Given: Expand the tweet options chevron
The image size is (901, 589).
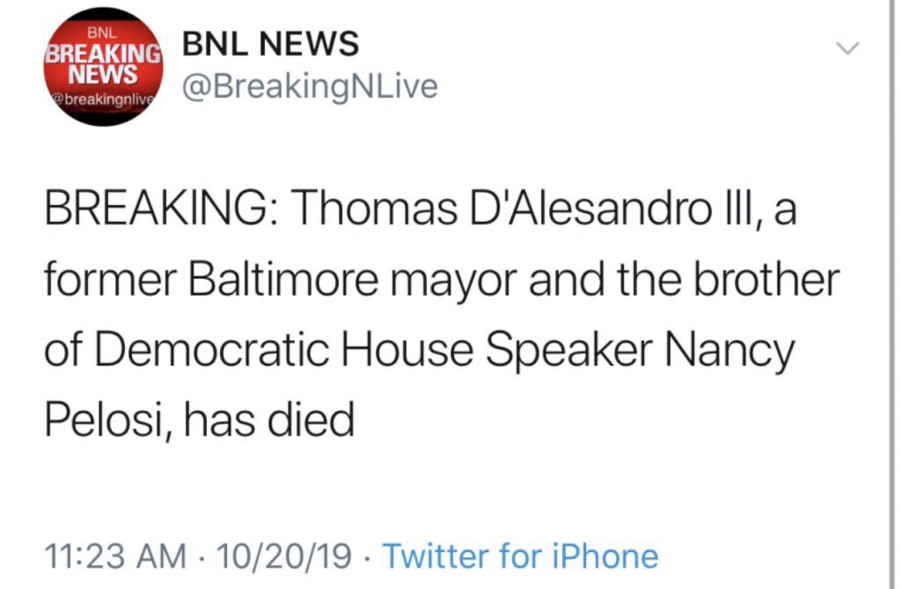Looking at the screenshot, I should (846, 48).
